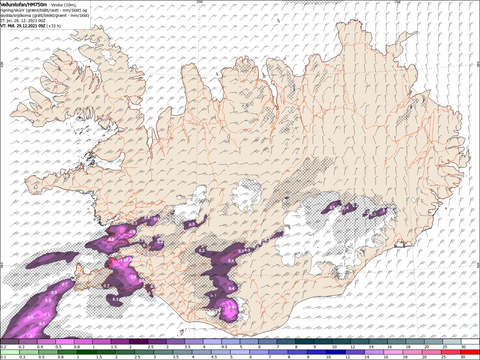
Task: Click the '(+33 h)' forecast offset text
Action: tap(54, 26)
